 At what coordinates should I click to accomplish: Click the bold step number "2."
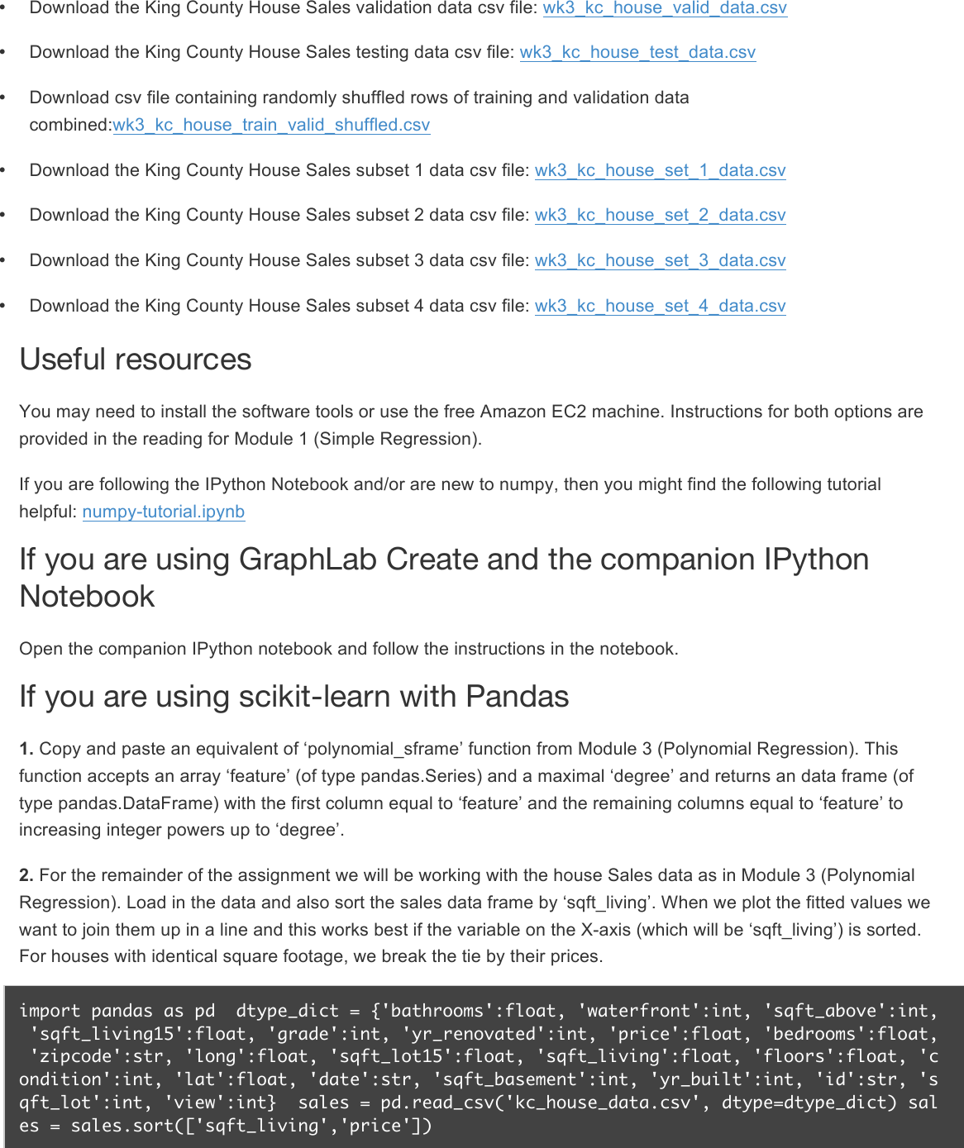(26, 875)
